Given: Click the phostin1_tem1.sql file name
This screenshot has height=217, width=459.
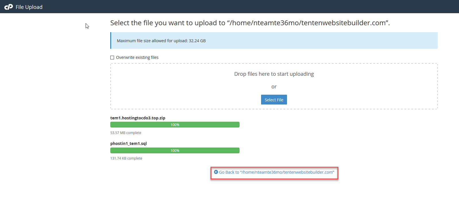Looking at the screenshot, I should click(129, 144).
